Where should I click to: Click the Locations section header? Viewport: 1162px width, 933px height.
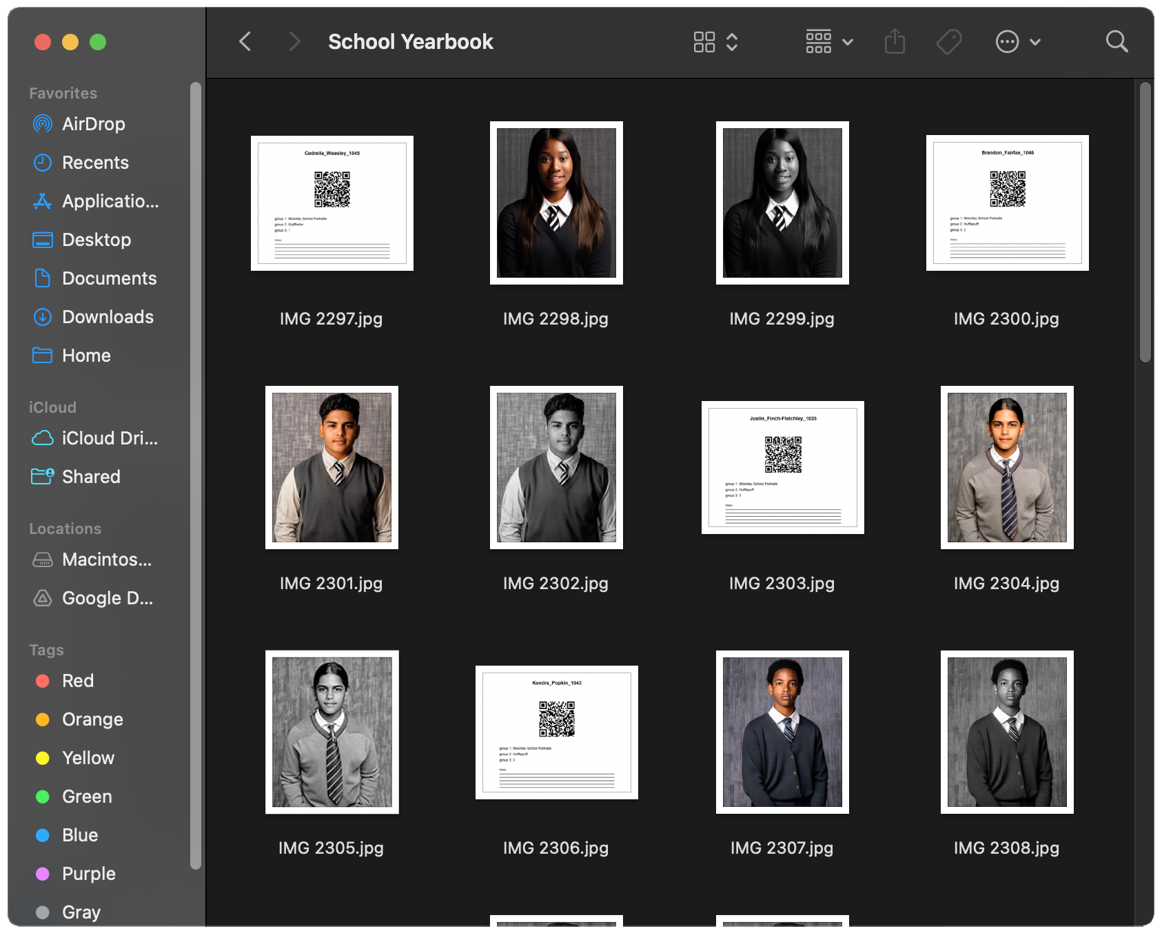(x=65, y=529)
